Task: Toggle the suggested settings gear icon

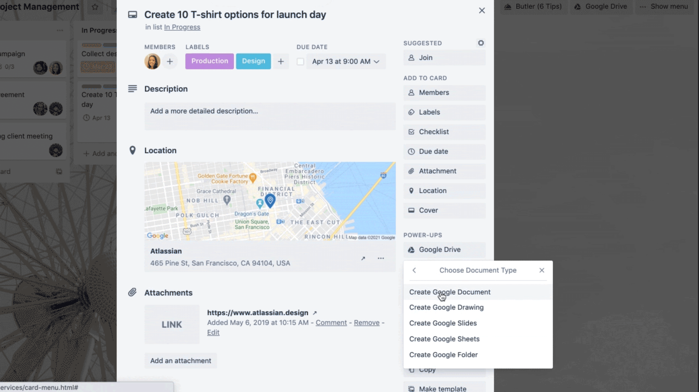Action: pos(481,43)
